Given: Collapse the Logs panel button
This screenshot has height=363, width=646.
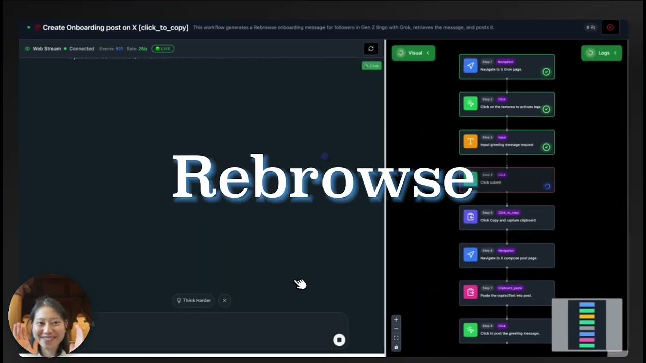Looking at the screenshot, I should point(602,53).
